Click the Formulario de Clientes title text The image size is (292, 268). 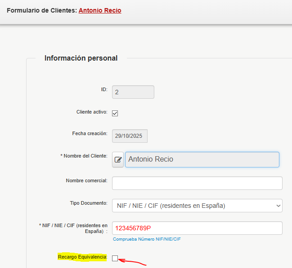(42, 10)
